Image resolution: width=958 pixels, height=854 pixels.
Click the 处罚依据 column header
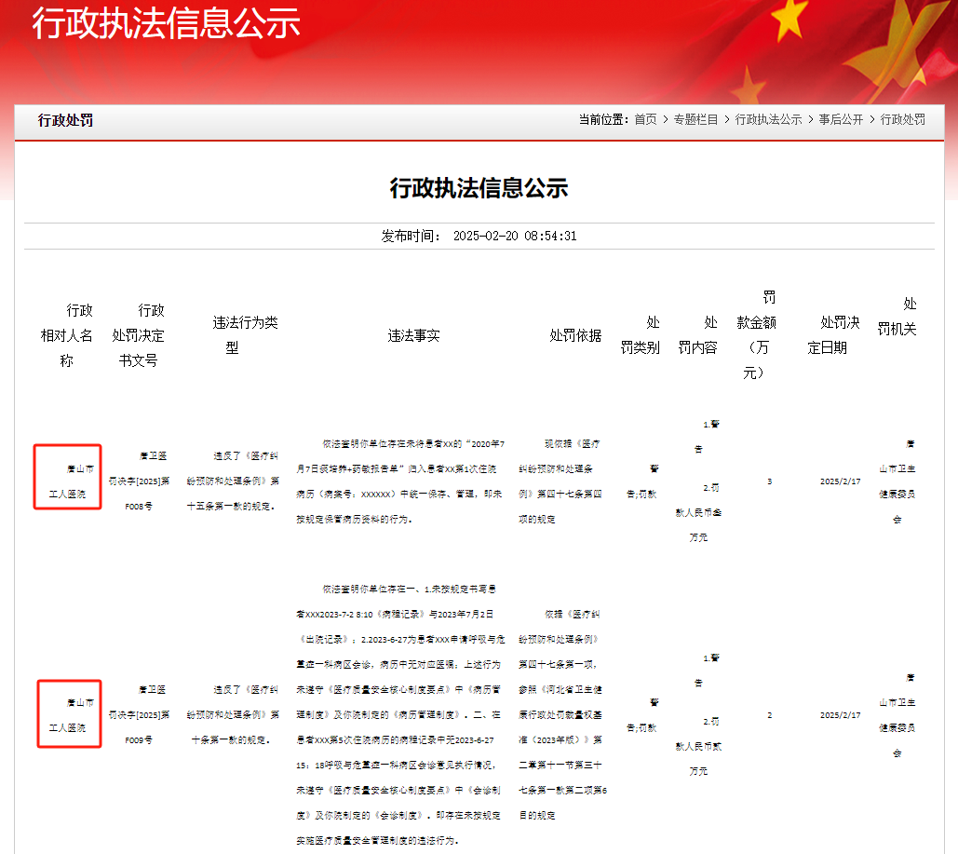pyautogui.click(x=575, y=335)
